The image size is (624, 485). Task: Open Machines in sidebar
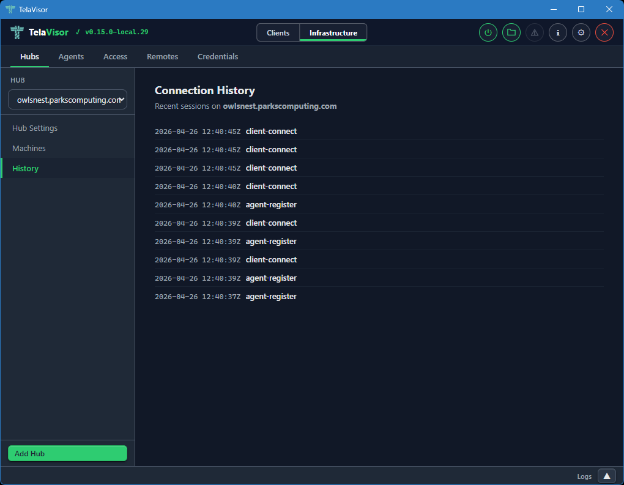68,148
